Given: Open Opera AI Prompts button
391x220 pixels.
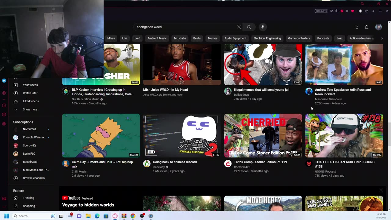Looking at the screenshot, I should coord(321,11).
